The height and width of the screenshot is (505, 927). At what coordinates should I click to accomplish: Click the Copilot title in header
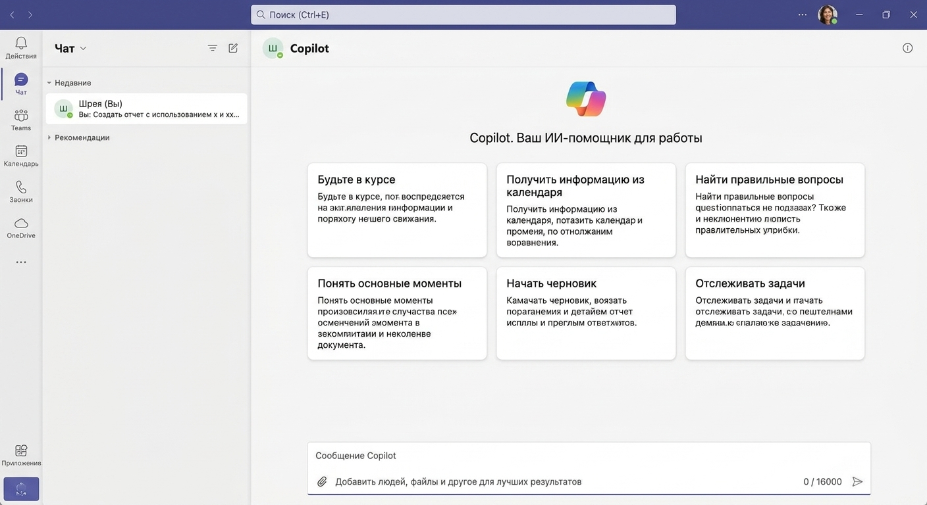(x=309, y=48)
